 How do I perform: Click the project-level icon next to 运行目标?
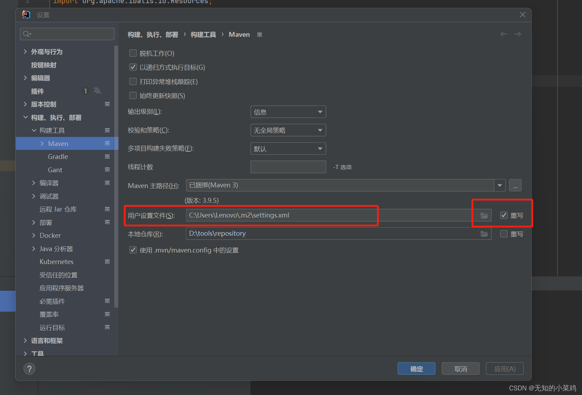(108, 327)
